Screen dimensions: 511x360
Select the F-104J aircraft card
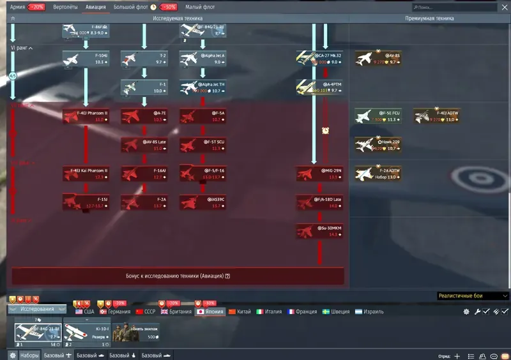coord(86,59)
